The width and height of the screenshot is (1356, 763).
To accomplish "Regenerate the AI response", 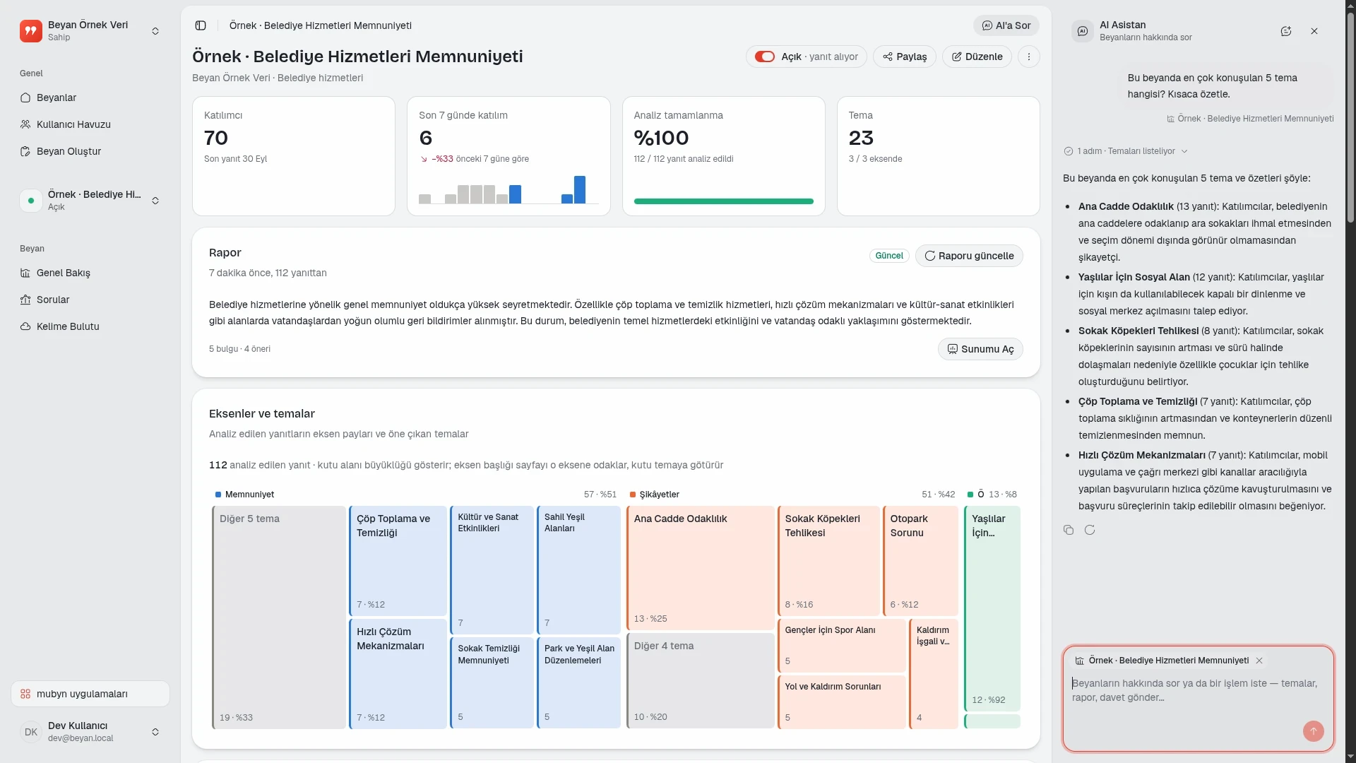I will point(1090,530).
